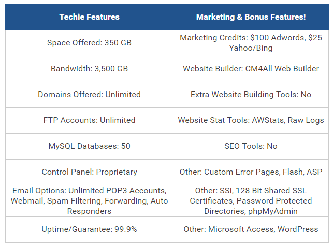Image resolution: width=333 pixels, height=248 pixels.
Task: Click the Marketing & Bonus Features header
Action: 251,17
